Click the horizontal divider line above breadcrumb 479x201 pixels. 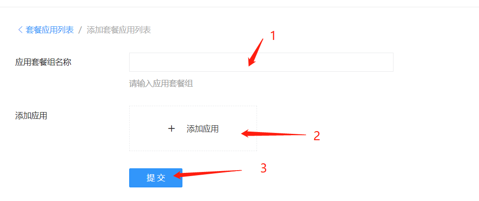tap(239, 7)
